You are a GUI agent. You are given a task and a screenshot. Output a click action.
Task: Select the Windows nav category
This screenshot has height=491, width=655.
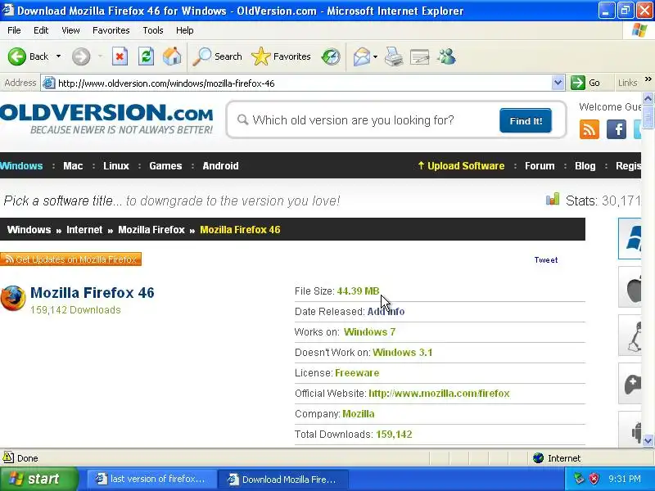coord(21,166)
